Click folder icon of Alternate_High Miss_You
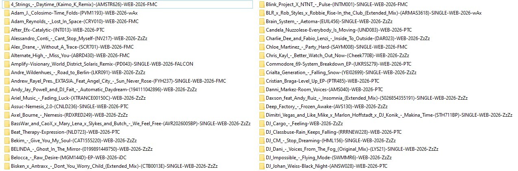This screenshot has height=171, width=518. (x=7, y=56)
